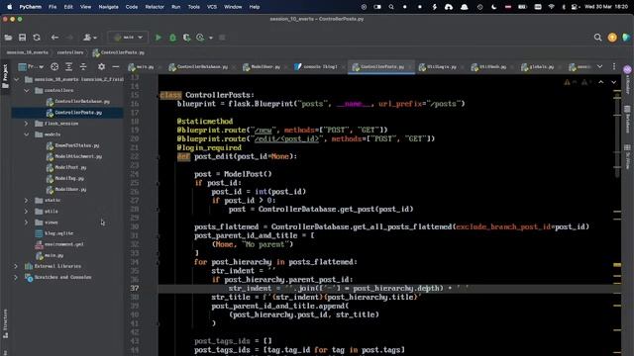Image resolution: width=634 pixels, height=356 pixels.
Task: Expand External Libraries node
Action: click(x=16, y=266)
